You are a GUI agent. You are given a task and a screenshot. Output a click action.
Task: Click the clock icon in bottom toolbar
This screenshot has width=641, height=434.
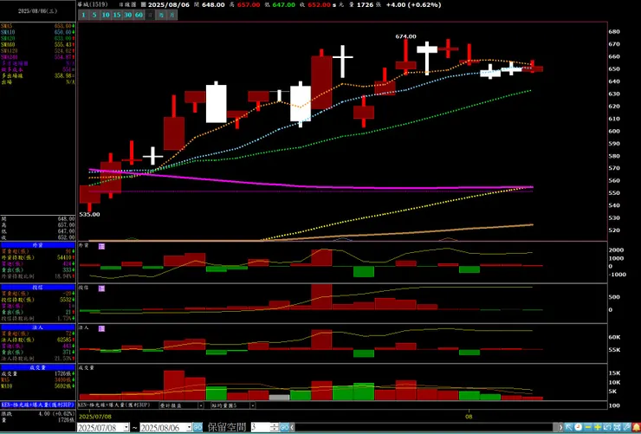(x=578, y=427)
